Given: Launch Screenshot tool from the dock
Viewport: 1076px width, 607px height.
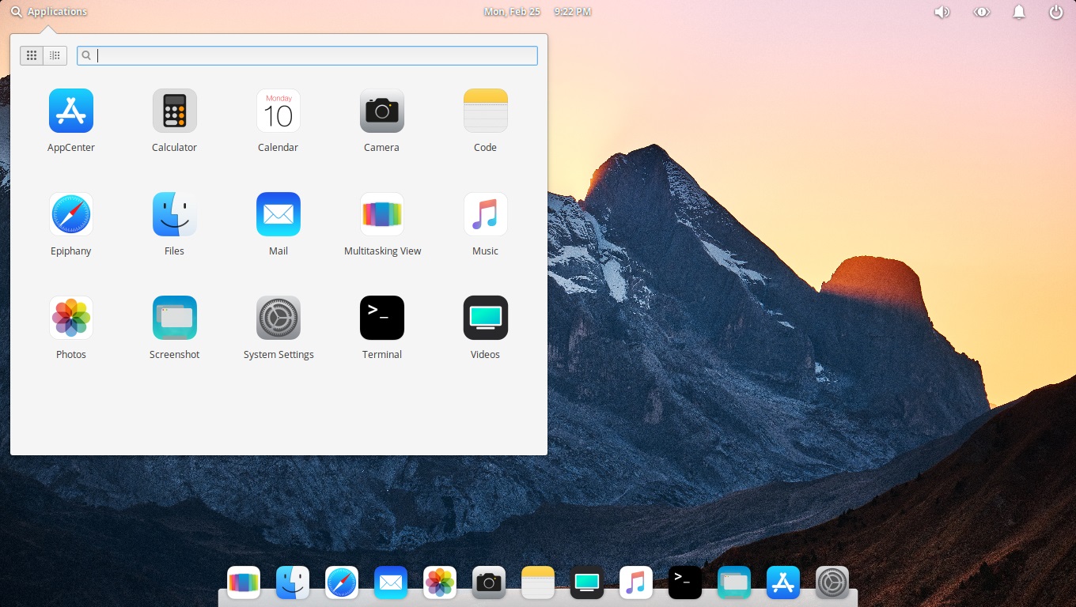Looking at the screenshot, I should (734, 583).
